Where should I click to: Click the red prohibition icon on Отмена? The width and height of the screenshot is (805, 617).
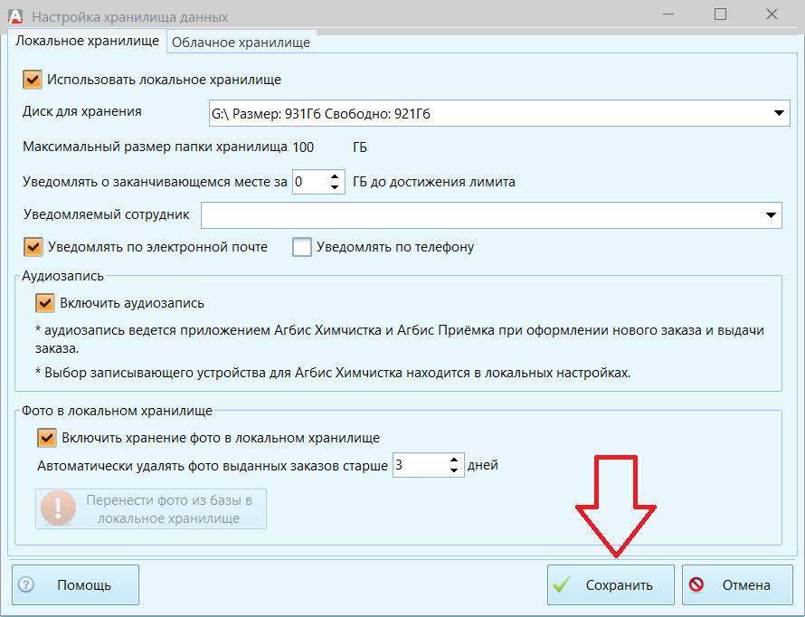tap(696, 584)
